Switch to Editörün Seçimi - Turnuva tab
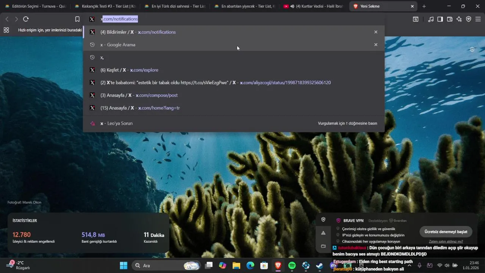Image resolution: width=485 pixels, height=273 pixels. click(x=35, y=6)
